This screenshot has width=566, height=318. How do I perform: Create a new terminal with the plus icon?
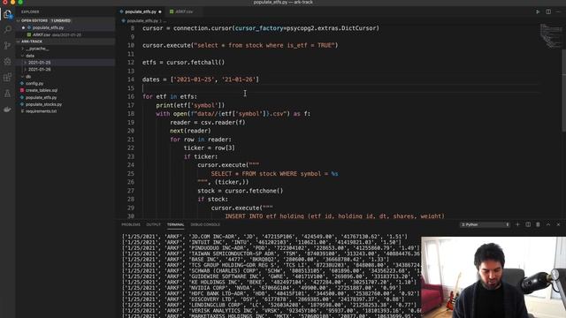pyautogui.click(x=517, y=224)
